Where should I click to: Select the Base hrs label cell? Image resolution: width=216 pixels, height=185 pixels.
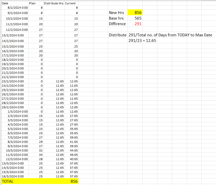coord(118,18)
